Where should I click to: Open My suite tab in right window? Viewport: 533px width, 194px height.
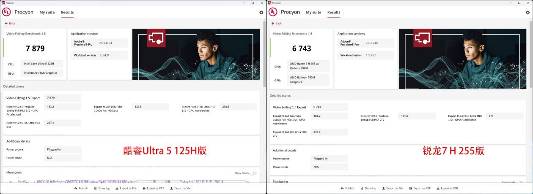click(x=313, y=12)
